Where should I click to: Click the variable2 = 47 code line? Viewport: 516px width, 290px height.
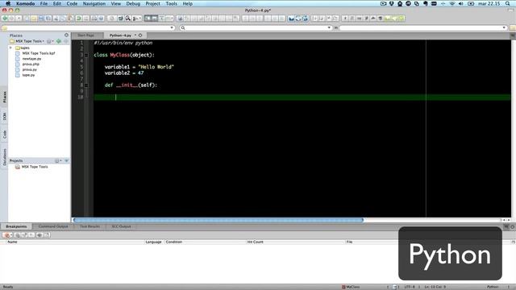tap(124, 73)
